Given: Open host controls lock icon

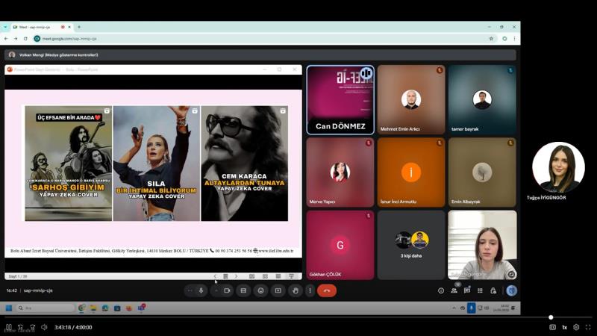Looking at the screenshot, I should click(x=493, y=290).
